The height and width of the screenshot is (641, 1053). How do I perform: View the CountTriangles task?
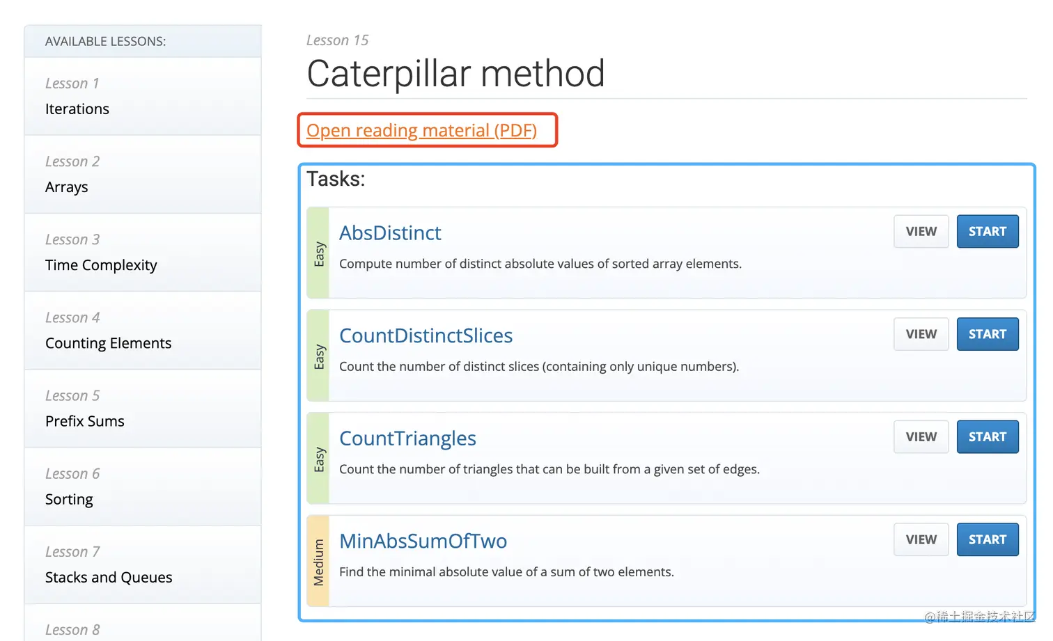(921, 437)
